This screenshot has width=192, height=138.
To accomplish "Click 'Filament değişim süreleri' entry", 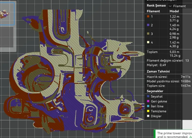I will click(168, 61).
